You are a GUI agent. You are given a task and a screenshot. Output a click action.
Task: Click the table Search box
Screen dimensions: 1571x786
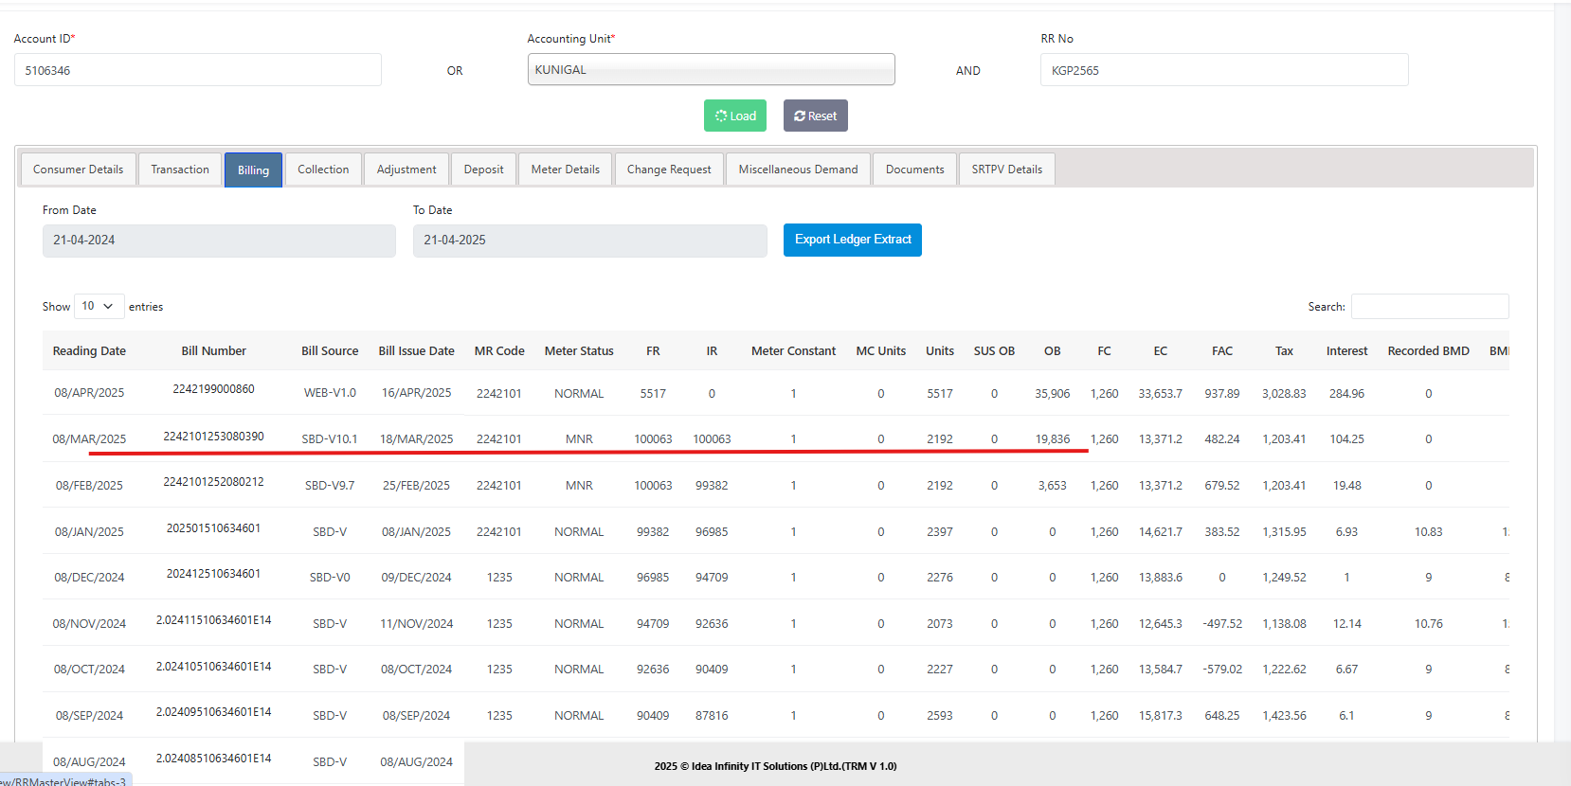[x=1430, y=306]
